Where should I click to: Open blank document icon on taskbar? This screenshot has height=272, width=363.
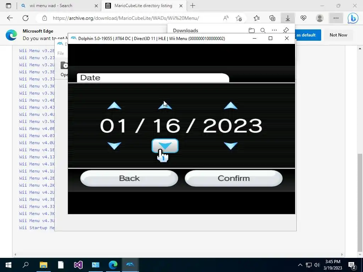61,265
